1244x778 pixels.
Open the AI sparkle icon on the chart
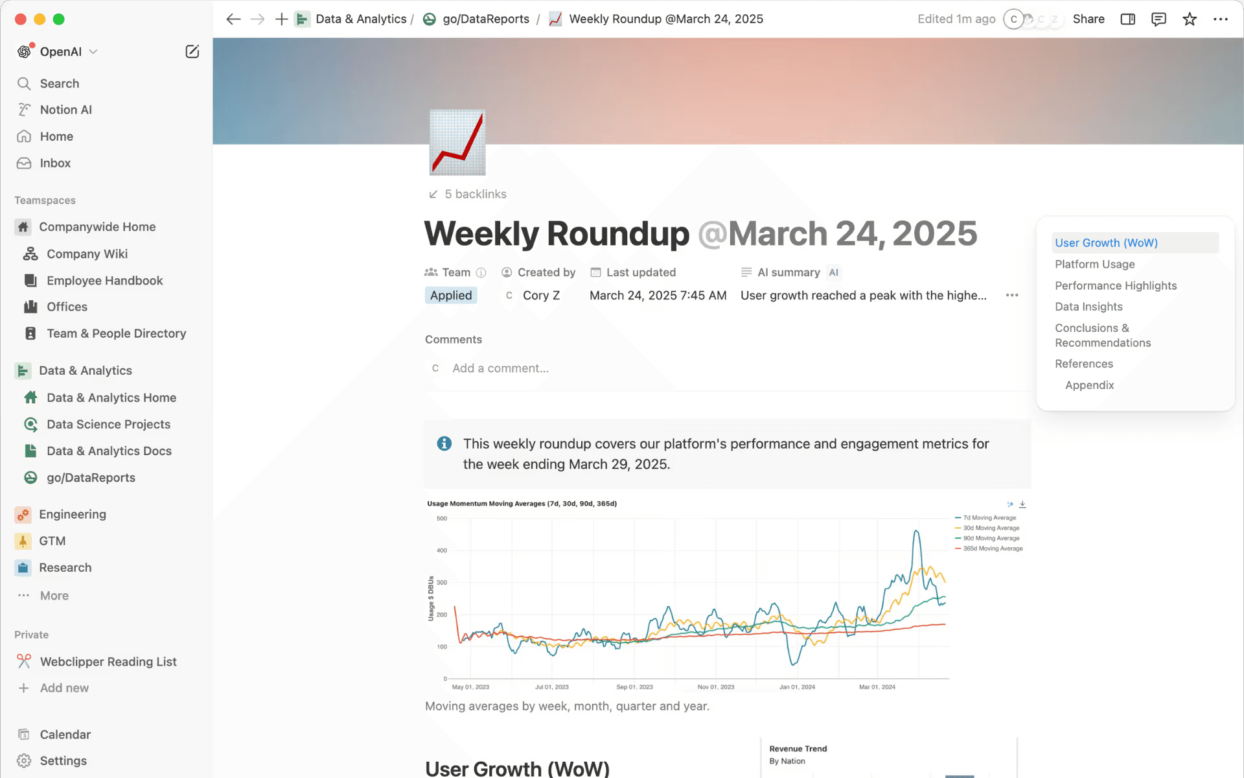(1009, 504)
